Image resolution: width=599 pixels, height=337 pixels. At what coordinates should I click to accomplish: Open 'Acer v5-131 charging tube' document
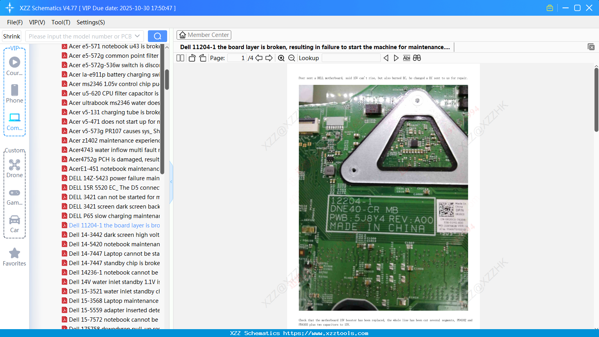coord(111,112)
